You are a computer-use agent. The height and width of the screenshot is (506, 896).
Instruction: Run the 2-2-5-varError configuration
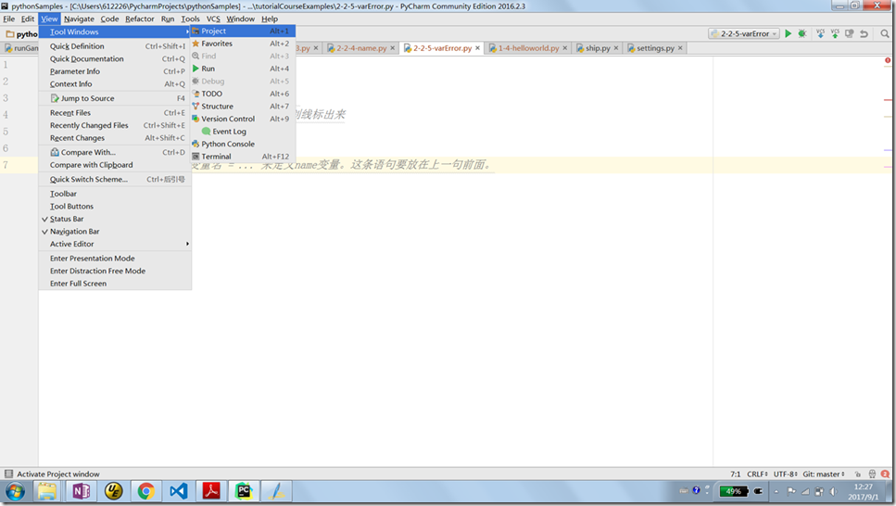pos(788,33)
